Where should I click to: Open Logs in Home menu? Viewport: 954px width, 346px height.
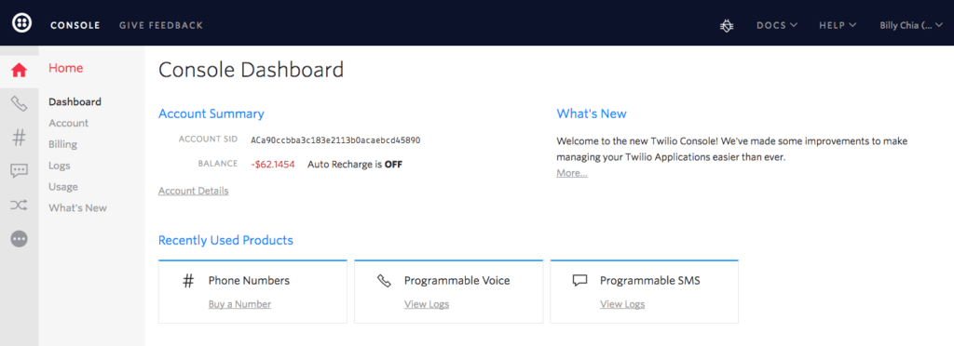[x=60, y=166]
